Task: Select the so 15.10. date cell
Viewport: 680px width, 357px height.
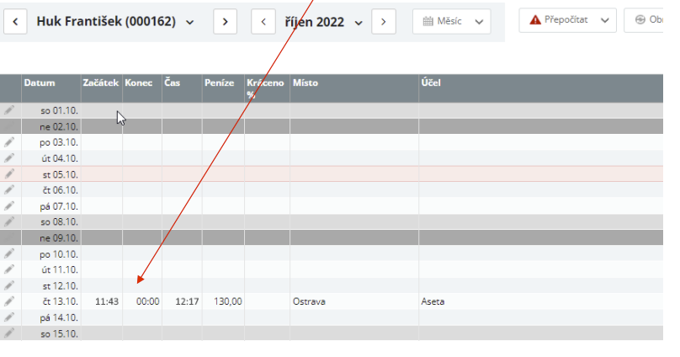Action: click(51, 333)
